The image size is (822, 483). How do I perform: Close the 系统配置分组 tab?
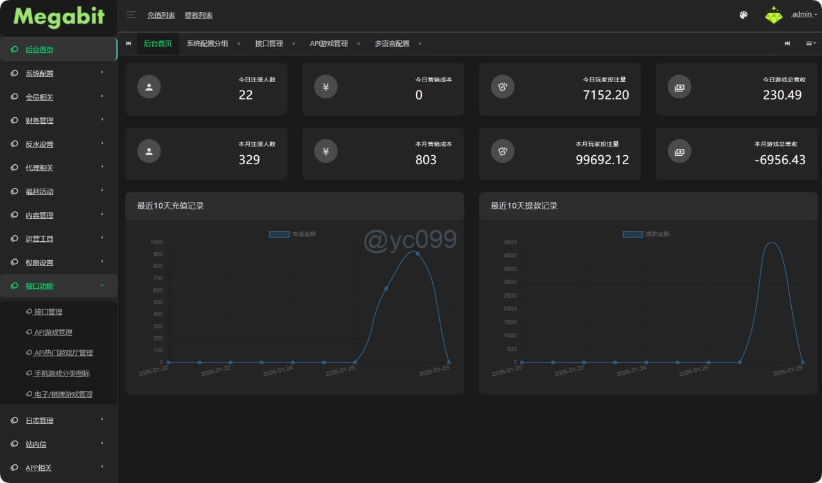pyautogui.click(x=239, y=44)
